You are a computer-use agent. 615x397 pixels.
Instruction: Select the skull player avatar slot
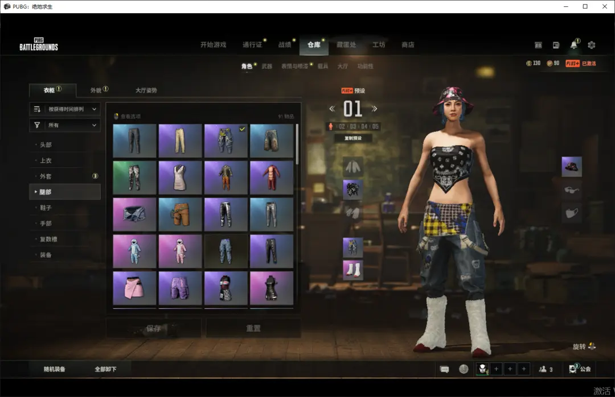pos(482,369)
